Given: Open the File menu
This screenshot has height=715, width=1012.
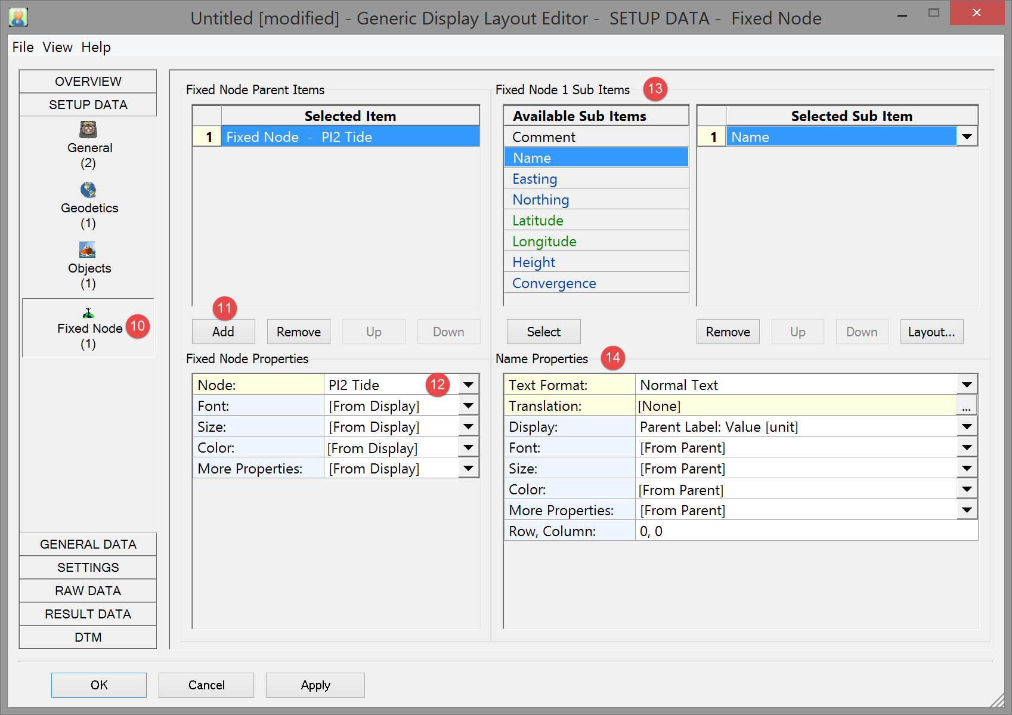Looking at the screenshot, I should 23,47.
